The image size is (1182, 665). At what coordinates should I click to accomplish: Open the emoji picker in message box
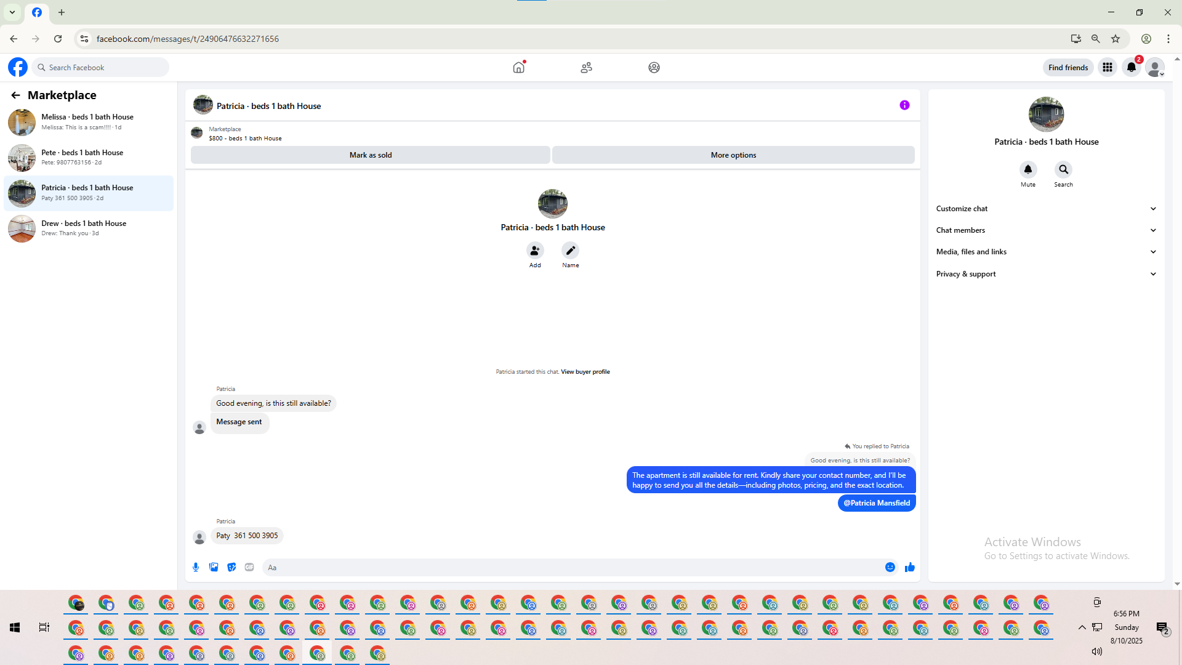(x=890, y=567)
